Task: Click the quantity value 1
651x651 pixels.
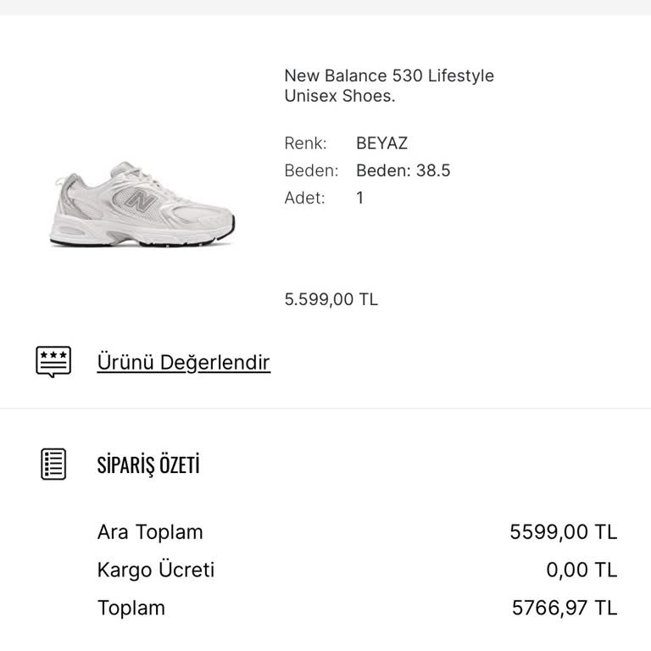Action: (360, 198)
